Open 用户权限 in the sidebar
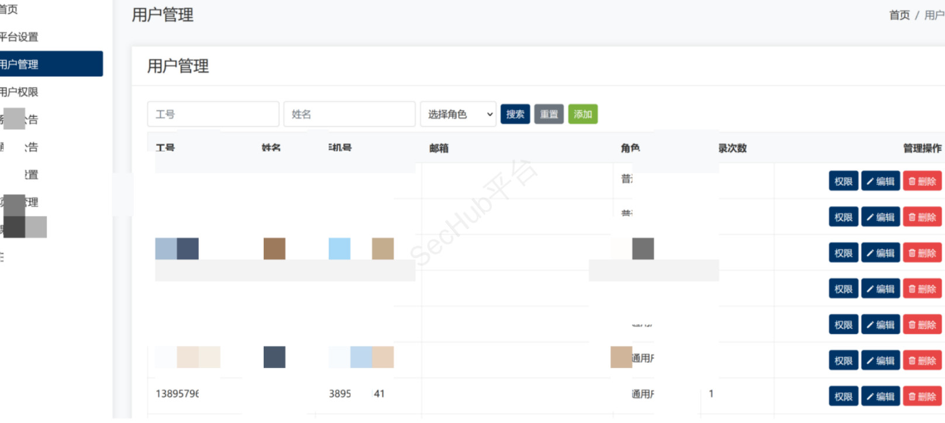Viewport: 945px width, 423px height. click(x=19, y=92)
